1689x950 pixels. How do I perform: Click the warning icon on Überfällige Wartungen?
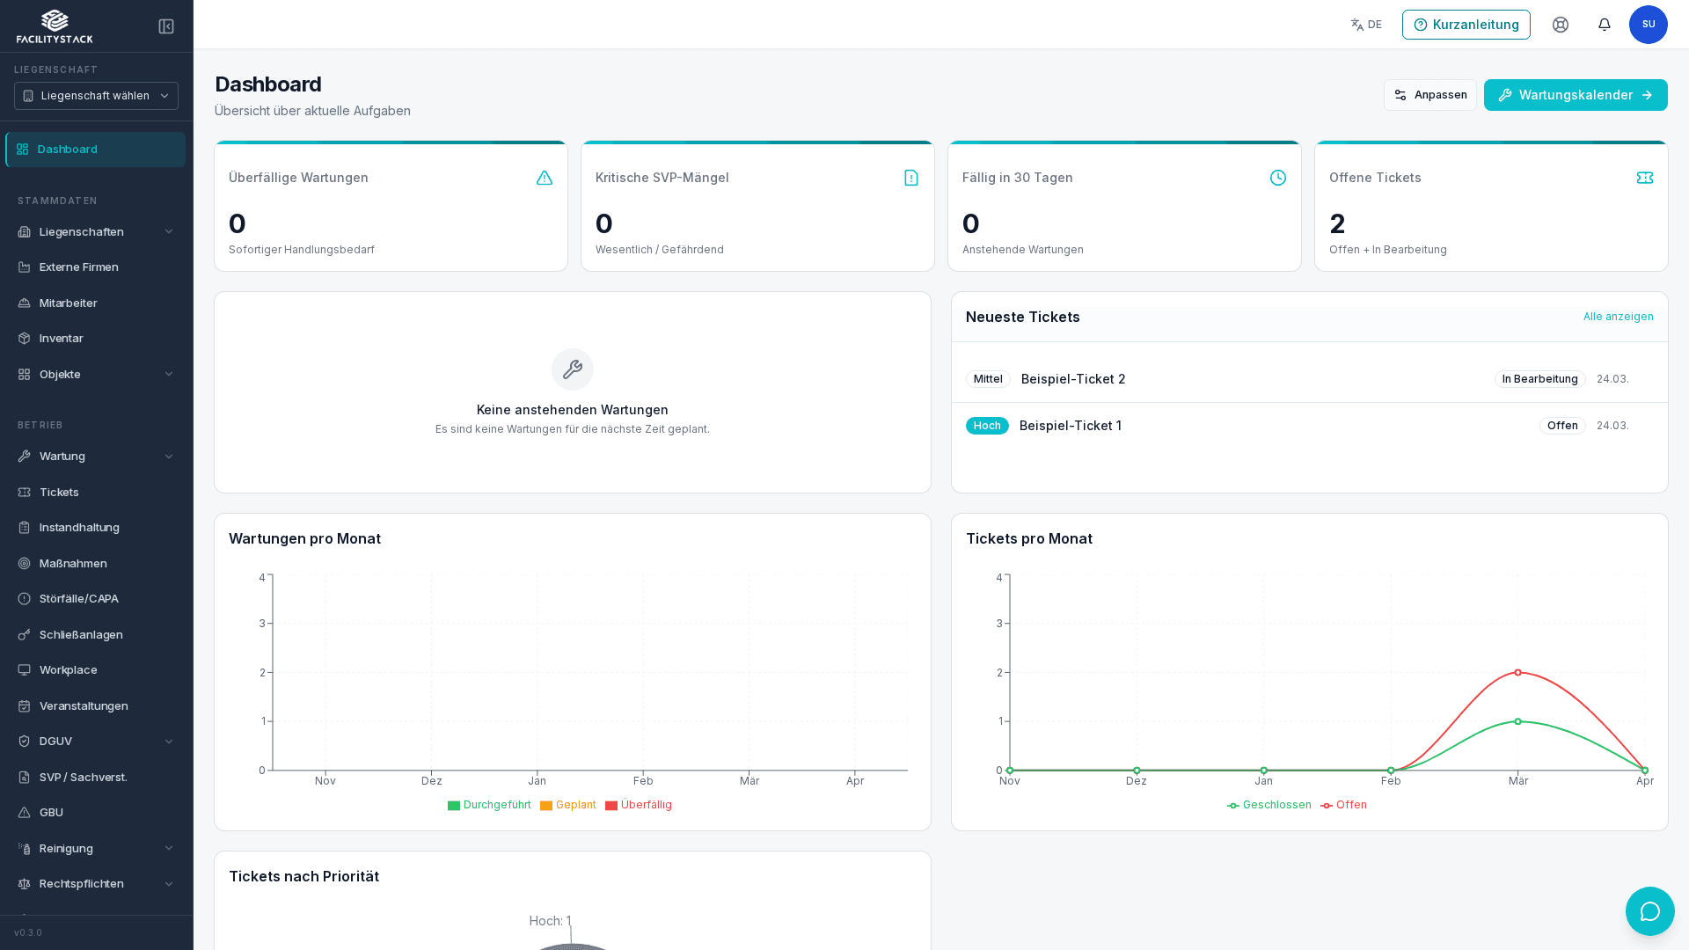point(545,178)
